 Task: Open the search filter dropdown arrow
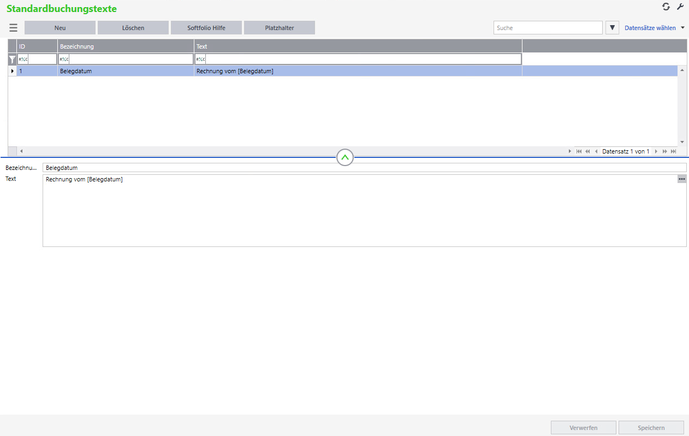(612, 27)
